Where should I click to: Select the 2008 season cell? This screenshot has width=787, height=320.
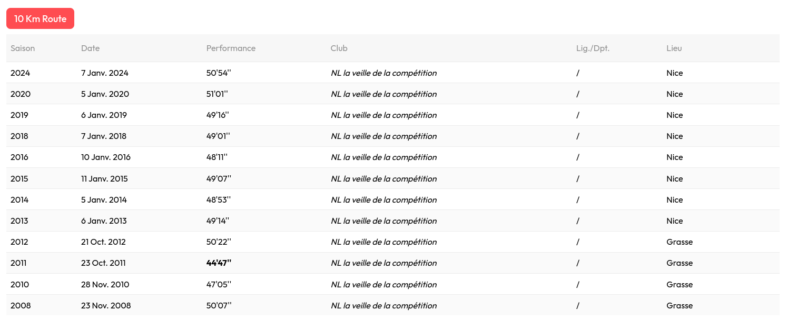click(21, 306)
